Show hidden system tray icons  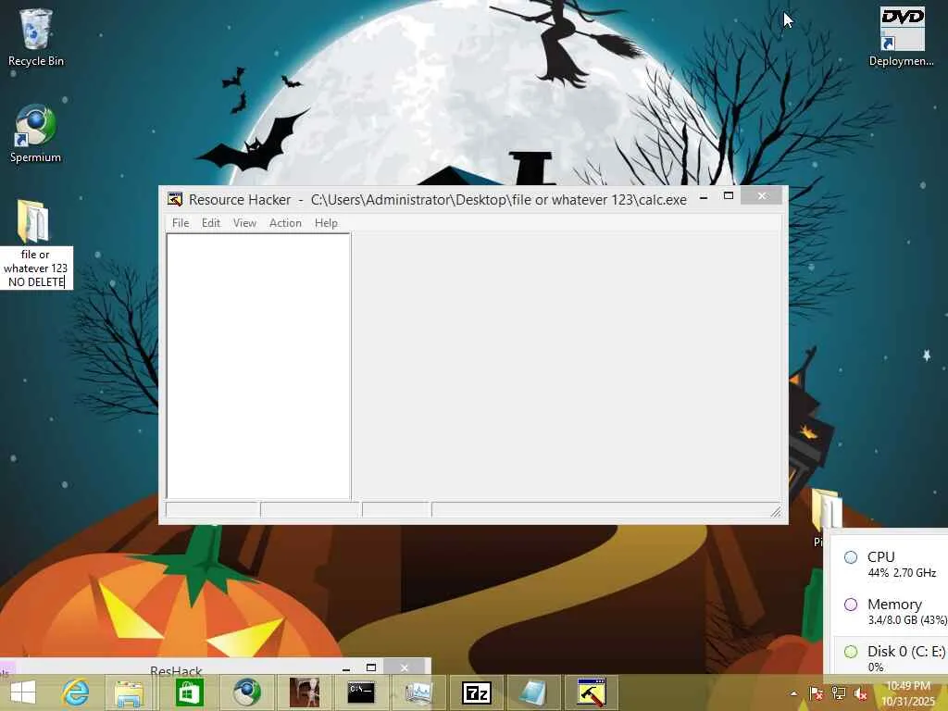(793, 693)
